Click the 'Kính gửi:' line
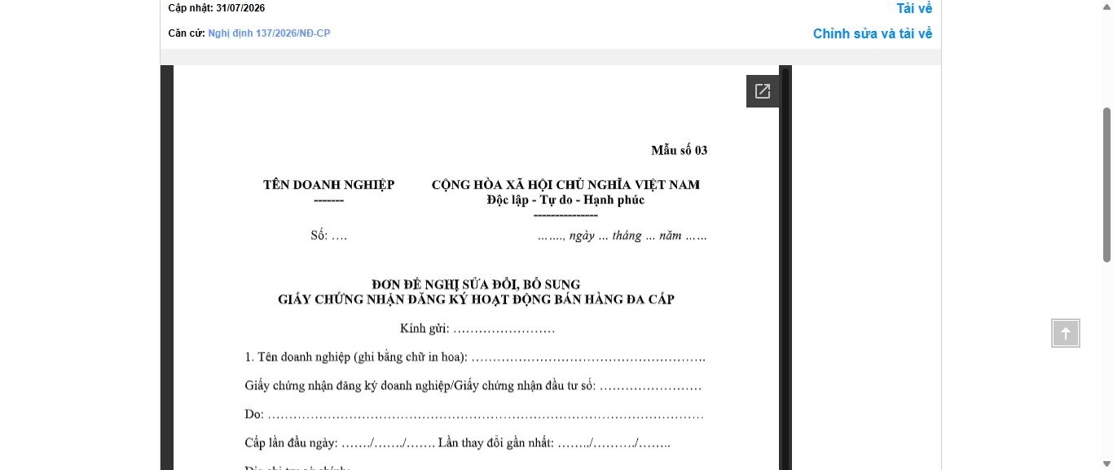 point(477,328)
